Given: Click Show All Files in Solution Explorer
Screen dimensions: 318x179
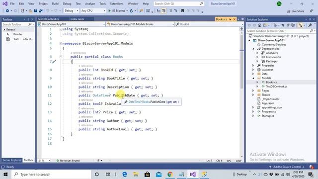Looking at the screenshot, I should point(293,25).
